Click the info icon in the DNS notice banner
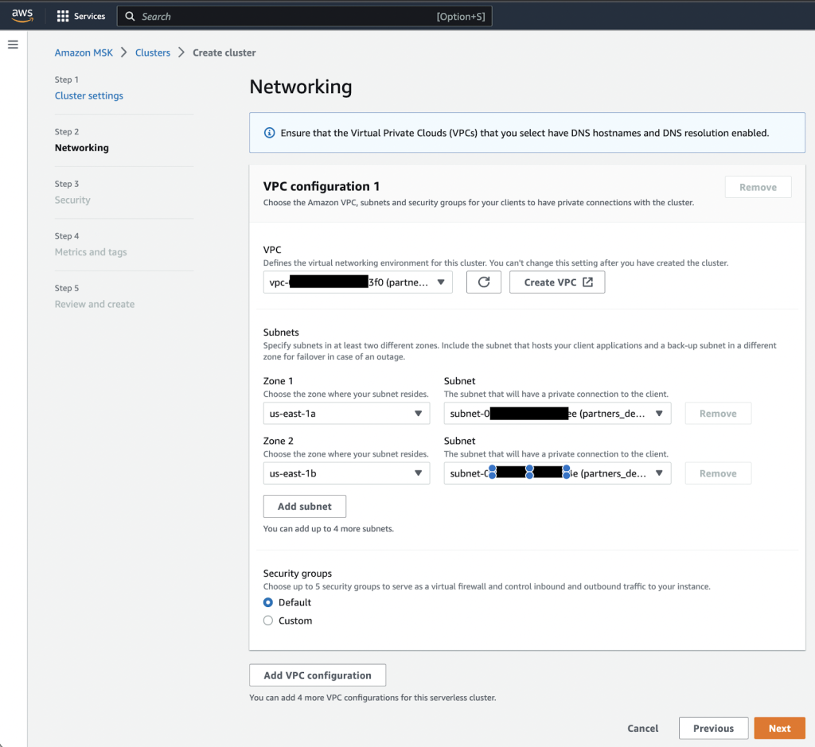The image size is (815, 747). (x=269, y=134)
